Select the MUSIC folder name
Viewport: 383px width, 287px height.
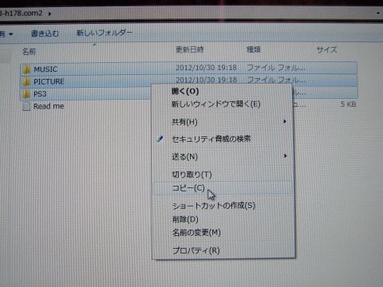click(45, 69)
